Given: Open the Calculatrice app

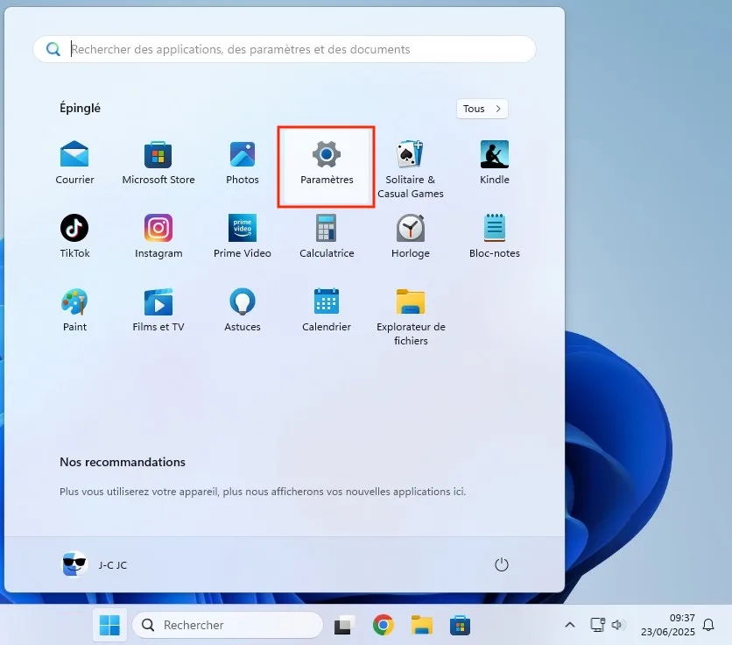Looking at the screenshot, I should 327,236.
